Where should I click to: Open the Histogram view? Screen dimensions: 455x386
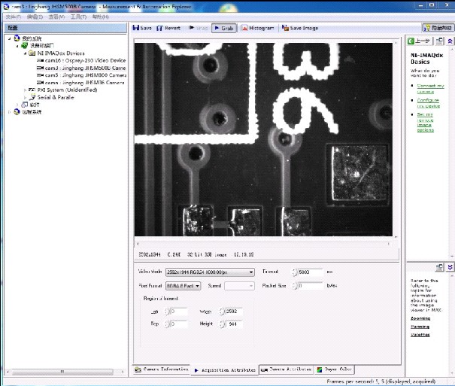click(257, 28)
